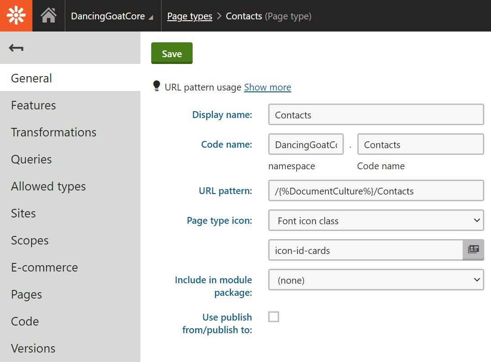The image size is (491, 362).
Task: Click the URL pattern label
Action: 225,191
